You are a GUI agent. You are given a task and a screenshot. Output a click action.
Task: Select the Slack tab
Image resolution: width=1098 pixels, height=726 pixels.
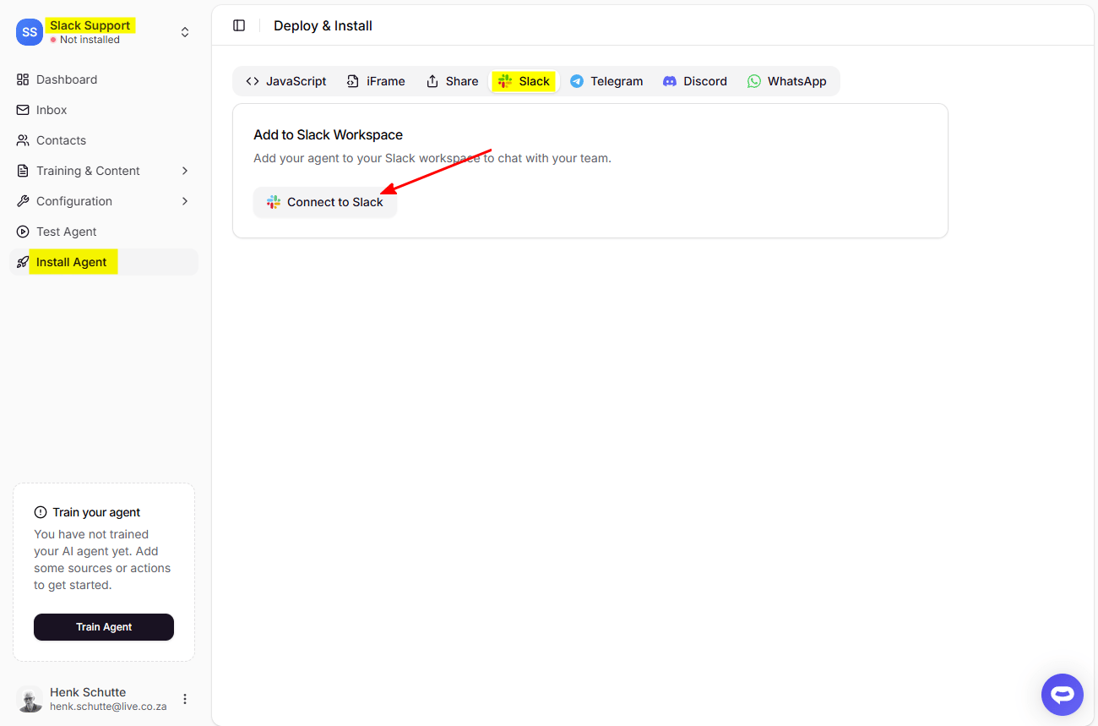(x=525, y=81)
